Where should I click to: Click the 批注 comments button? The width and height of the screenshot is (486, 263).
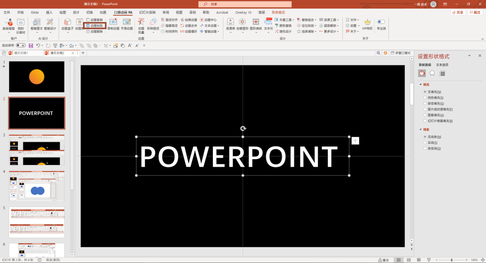475,13
